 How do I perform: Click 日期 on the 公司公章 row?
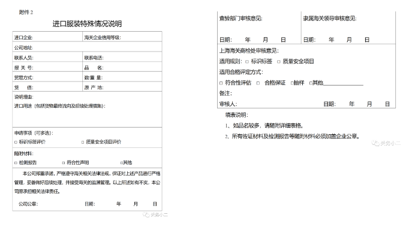pos(90,204)
